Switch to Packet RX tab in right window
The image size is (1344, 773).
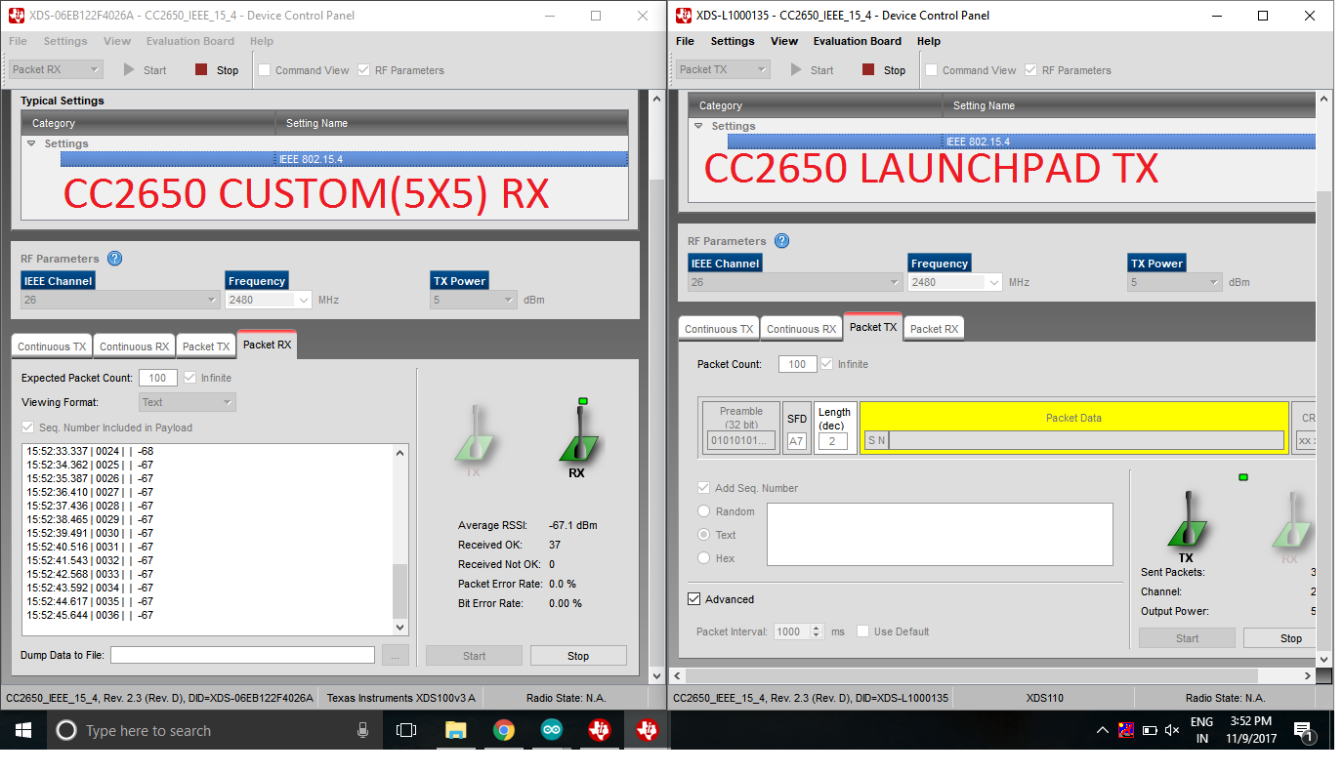(x=934, y=329)
